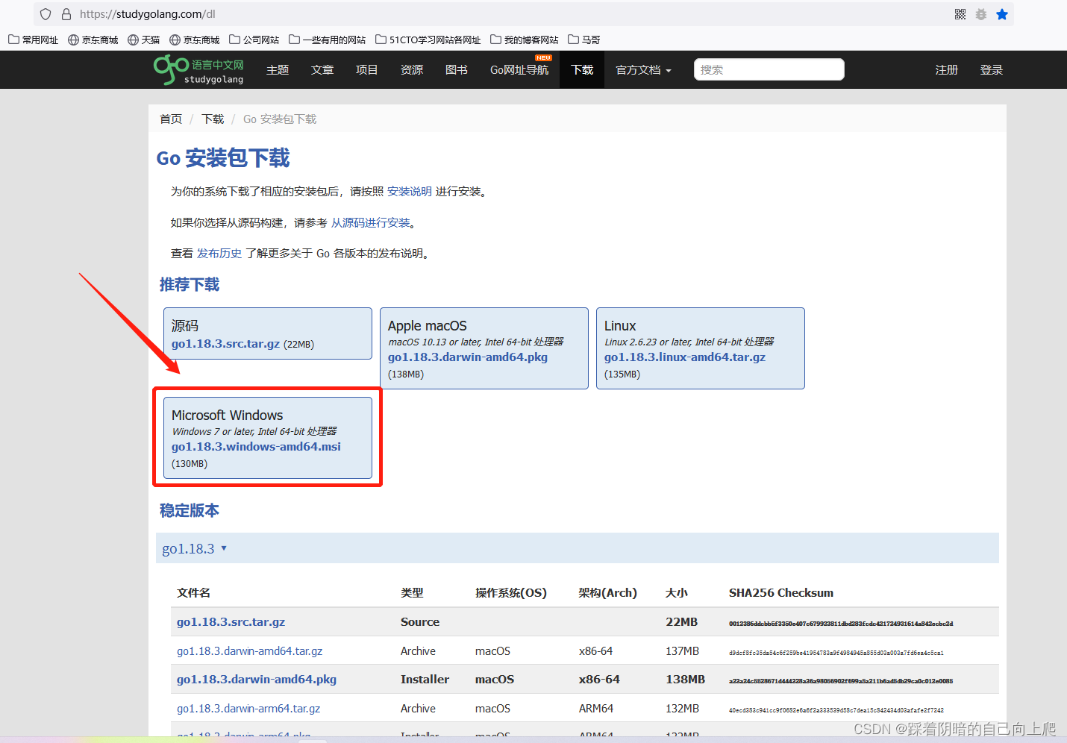1067x743 pixels.
Task: Open the 文章 nav menu item
Action: click(322, 70)
